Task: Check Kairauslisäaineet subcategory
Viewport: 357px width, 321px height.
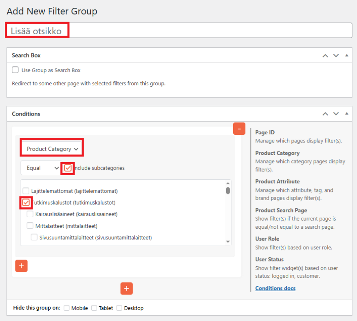Action: (x=30, y=214)
